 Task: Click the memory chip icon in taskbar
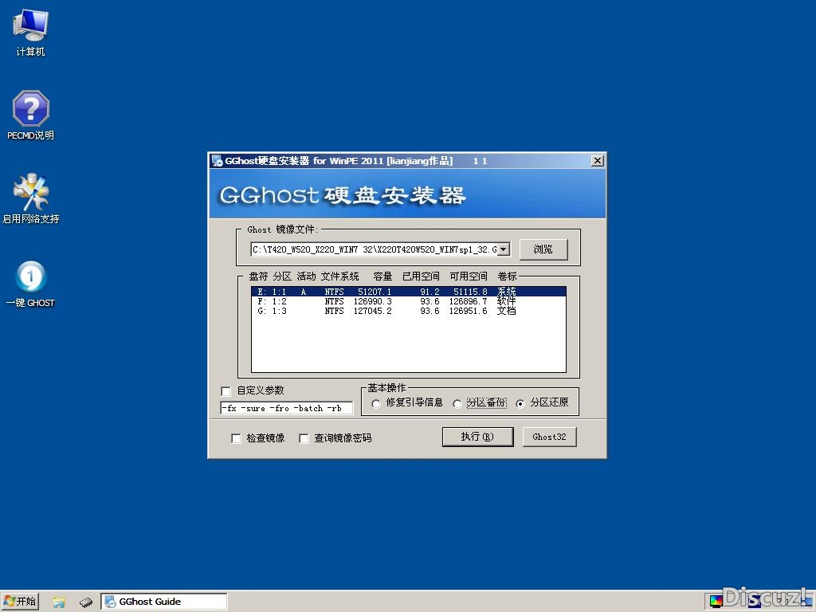[86, 602]
